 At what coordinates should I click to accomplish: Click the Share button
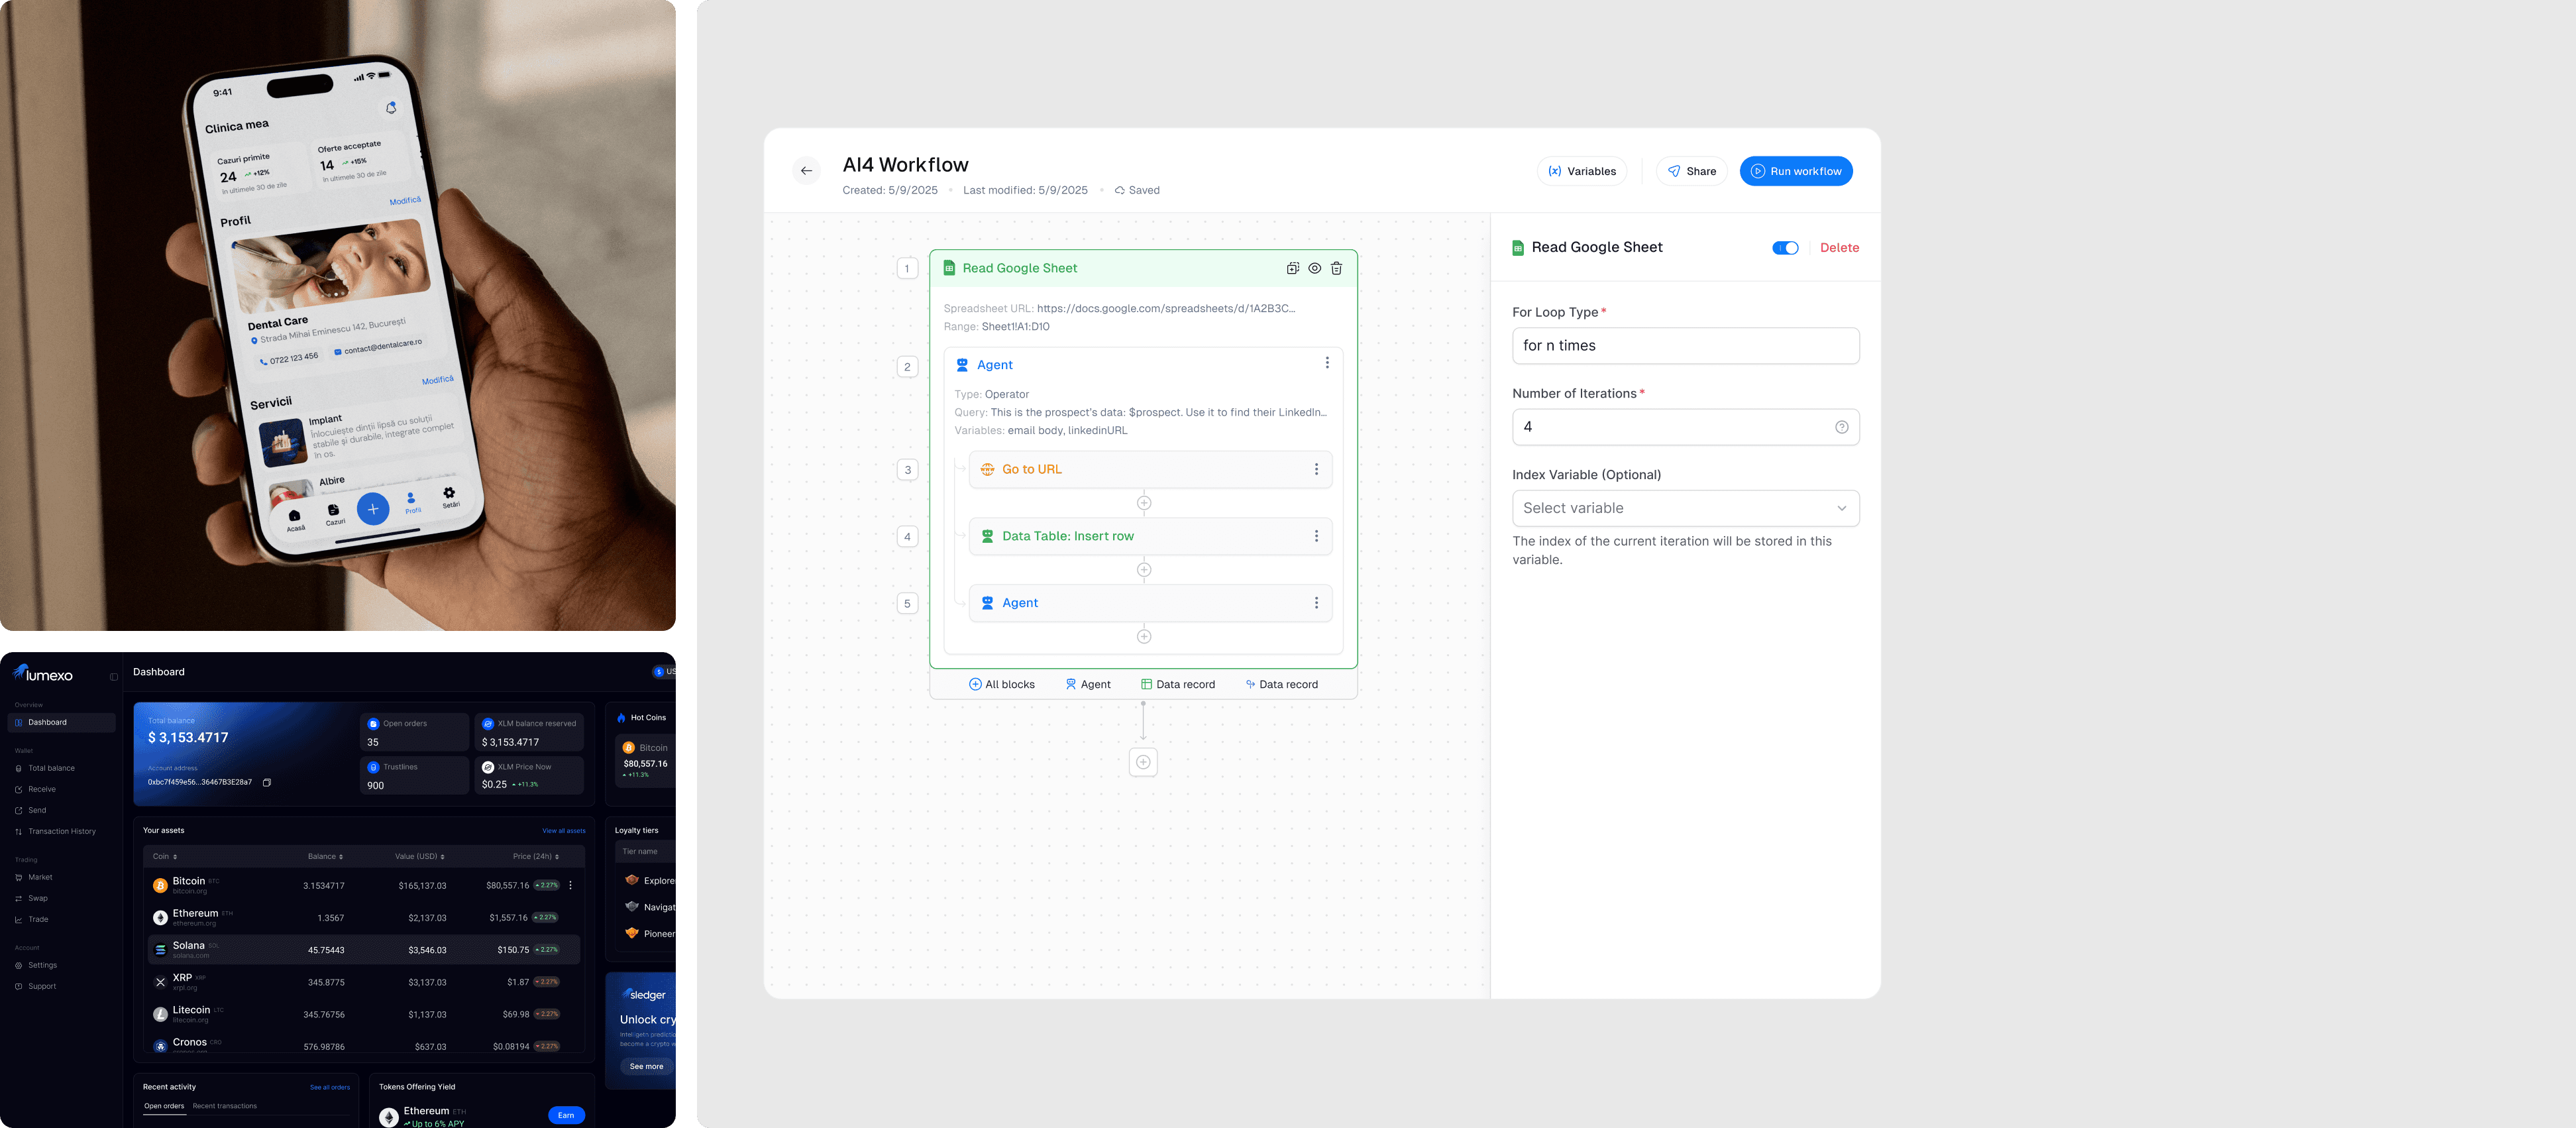(x=1691, y=171)
